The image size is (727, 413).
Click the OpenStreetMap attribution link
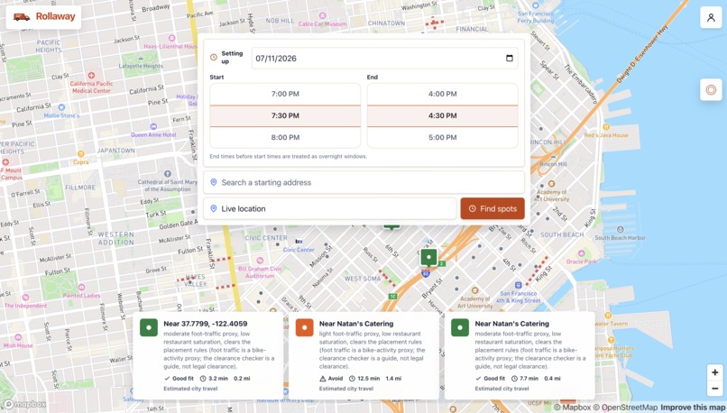[625, 408]
